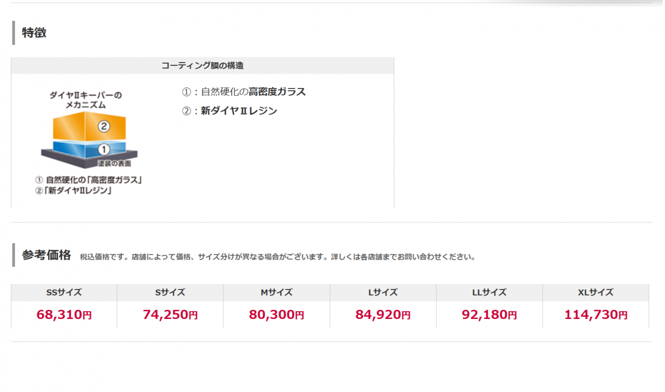This screenshot has height=392, width=665.
Task: Select the SSサイズ column header
Action: (64, 292)
